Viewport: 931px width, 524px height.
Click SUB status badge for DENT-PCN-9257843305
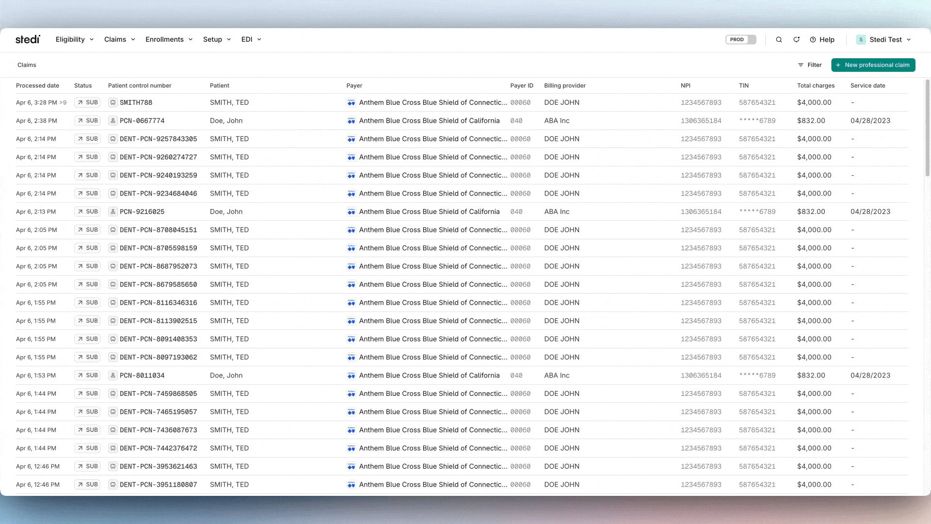87,139
